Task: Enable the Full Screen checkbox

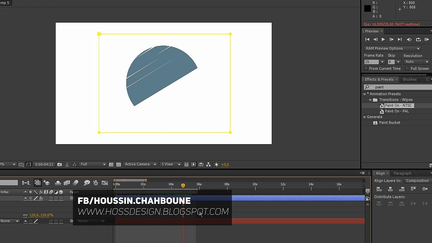Action: [x=407, y=69]
